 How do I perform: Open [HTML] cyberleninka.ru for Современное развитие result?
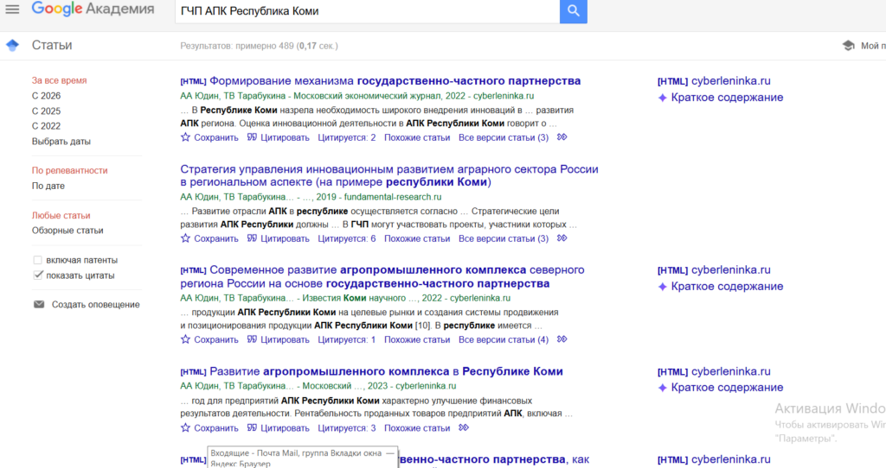[714, 269]
